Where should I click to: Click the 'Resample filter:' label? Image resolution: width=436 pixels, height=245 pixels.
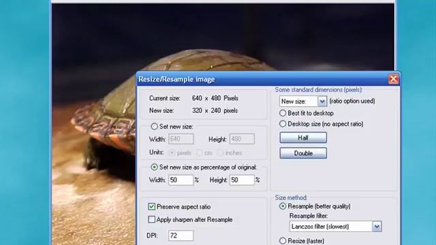[309, 216]
